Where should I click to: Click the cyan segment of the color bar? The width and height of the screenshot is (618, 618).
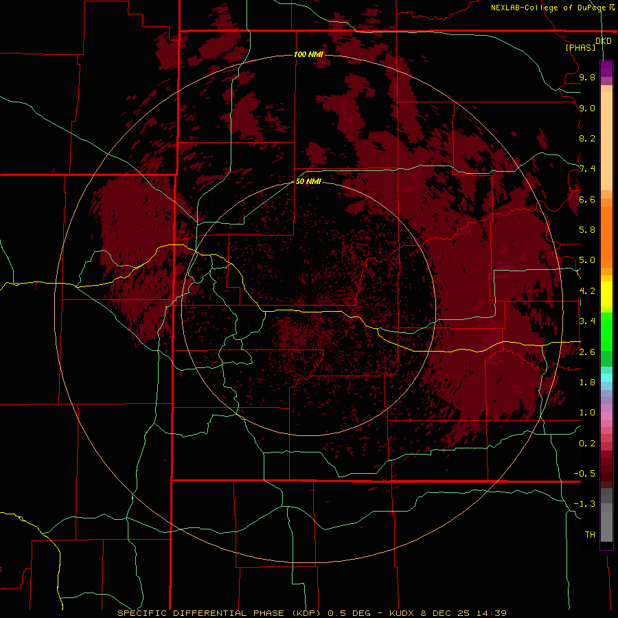[606, 378]
